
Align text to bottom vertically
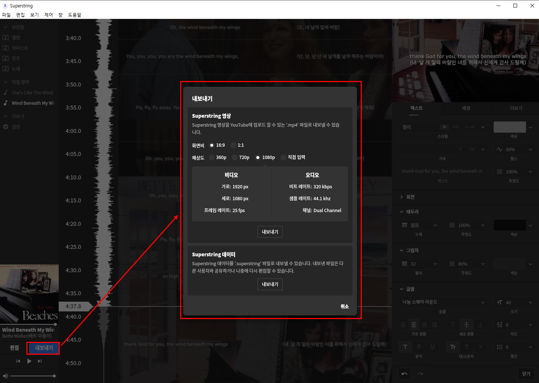(480, 325)
